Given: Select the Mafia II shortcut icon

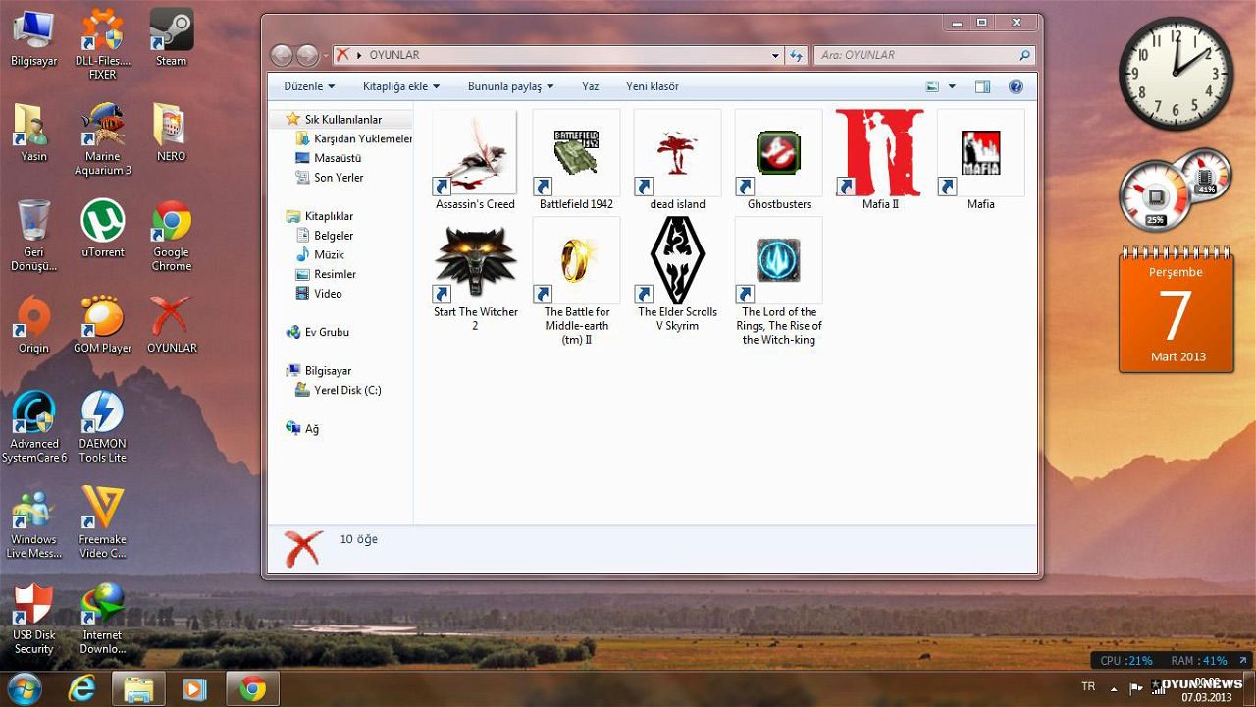Looking at the screenshot, I should tap(880, 160).
